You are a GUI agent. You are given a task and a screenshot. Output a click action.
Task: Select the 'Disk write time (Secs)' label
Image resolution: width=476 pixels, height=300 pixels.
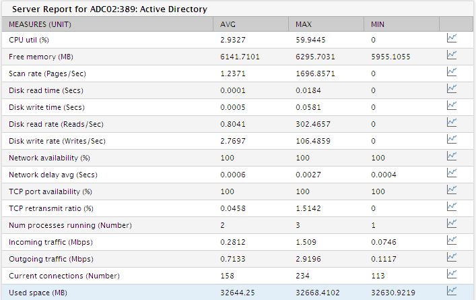point(46,107)
